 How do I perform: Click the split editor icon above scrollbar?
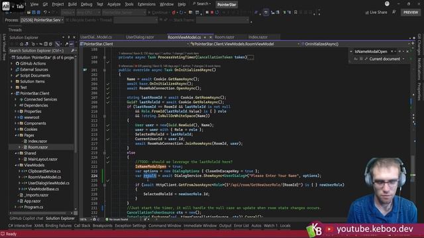click(413, 44)
